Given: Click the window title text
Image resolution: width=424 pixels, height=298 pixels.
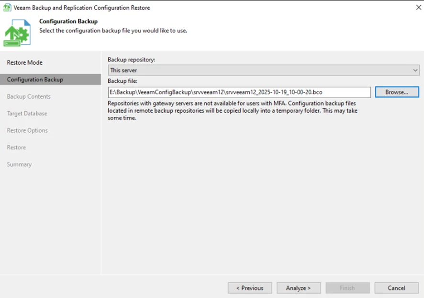Looking at the screenshot, I should pyautogui.click(x=82, y=8).
